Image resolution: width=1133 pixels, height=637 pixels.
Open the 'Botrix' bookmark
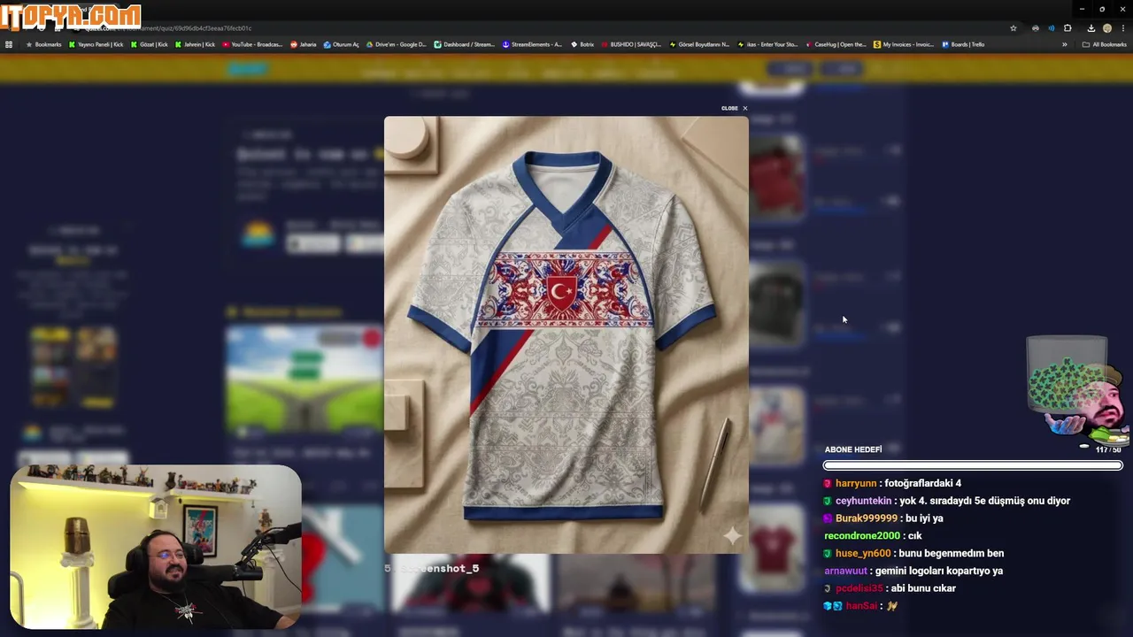[582, 44]
